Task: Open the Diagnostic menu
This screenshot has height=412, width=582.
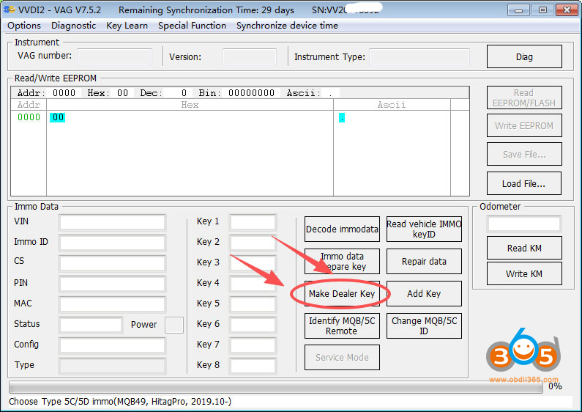Action: (73, 26)
